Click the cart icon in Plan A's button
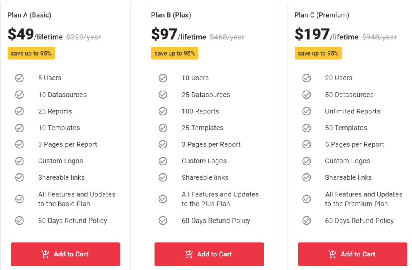The image size is (412, 270). (x=45, y=254)
